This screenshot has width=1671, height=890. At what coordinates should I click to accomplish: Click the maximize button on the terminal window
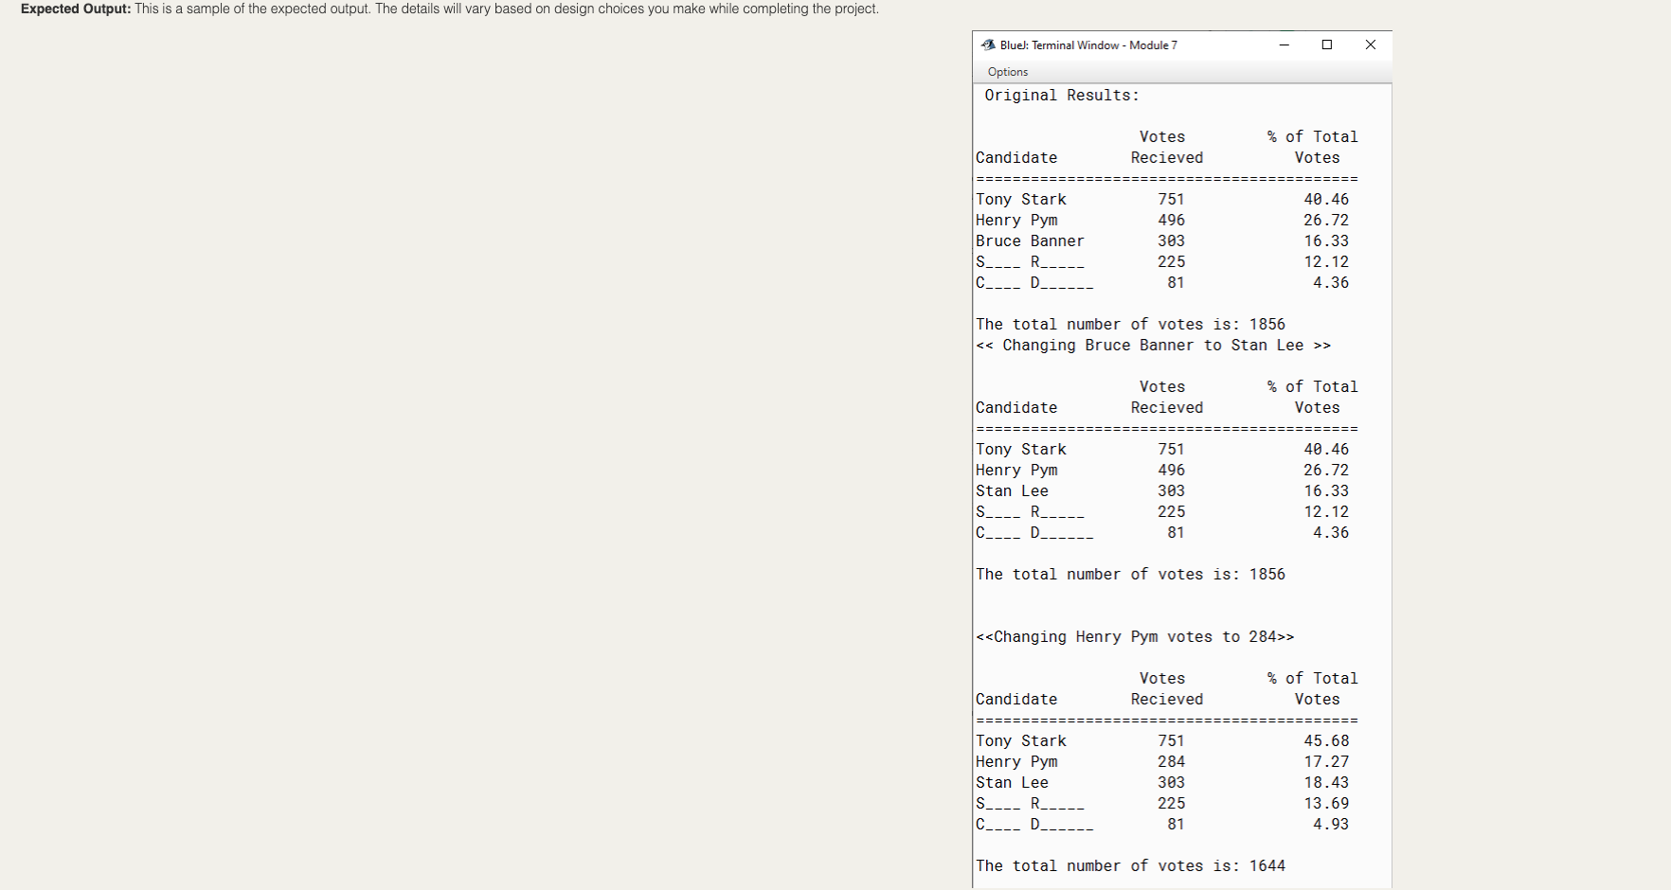(x=1327, y=44)
